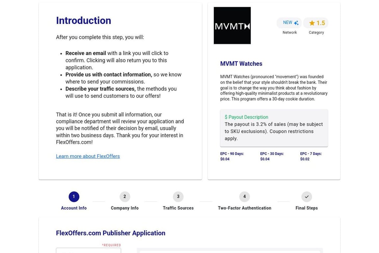Click the NEW network badge
Image resolution: width=379 pixels, height=253 pixels.
click(x=289, y=23)
